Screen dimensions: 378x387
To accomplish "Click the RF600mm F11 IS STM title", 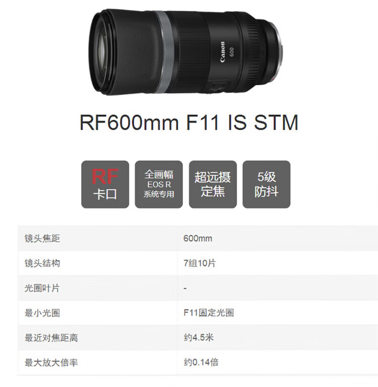I will (189, 122).
